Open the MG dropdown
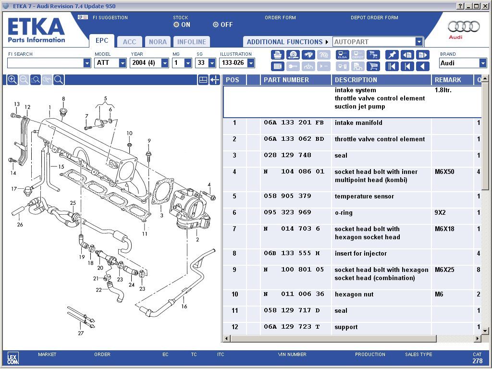 [x=188, y=63]
